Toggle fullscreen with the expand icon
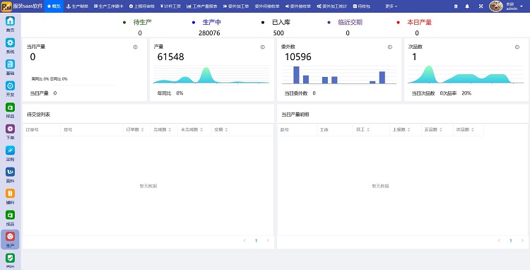Image resolution: width=530 pixels, height=270 pixels. point(481,6)
